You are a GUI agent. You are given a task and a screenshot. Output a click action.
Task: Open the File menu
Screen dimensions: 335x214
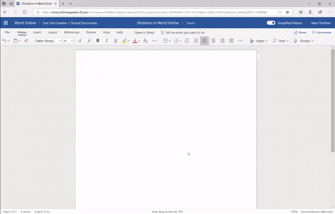[7, 32]
